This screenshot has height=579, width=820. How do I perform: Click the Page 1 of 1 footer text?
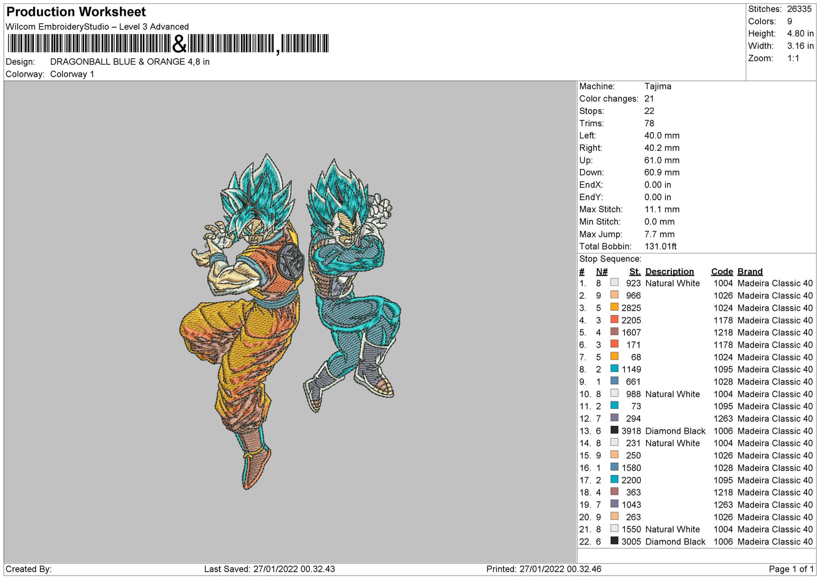point(790,569)
